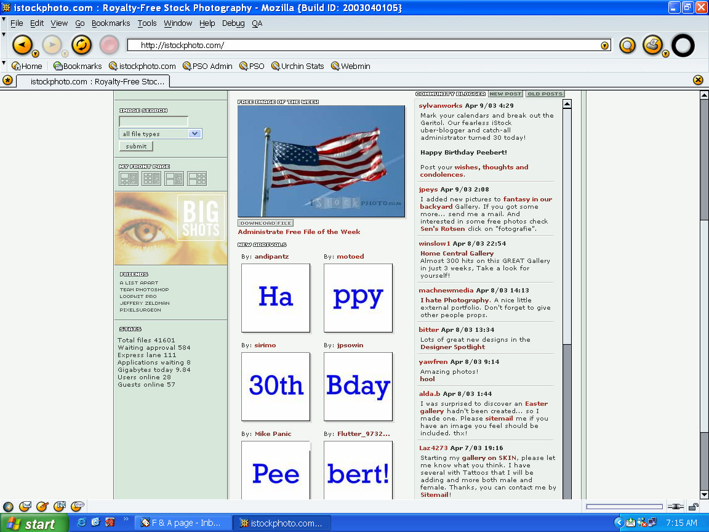
Task: Open the Edit menu
Action: 37,23
